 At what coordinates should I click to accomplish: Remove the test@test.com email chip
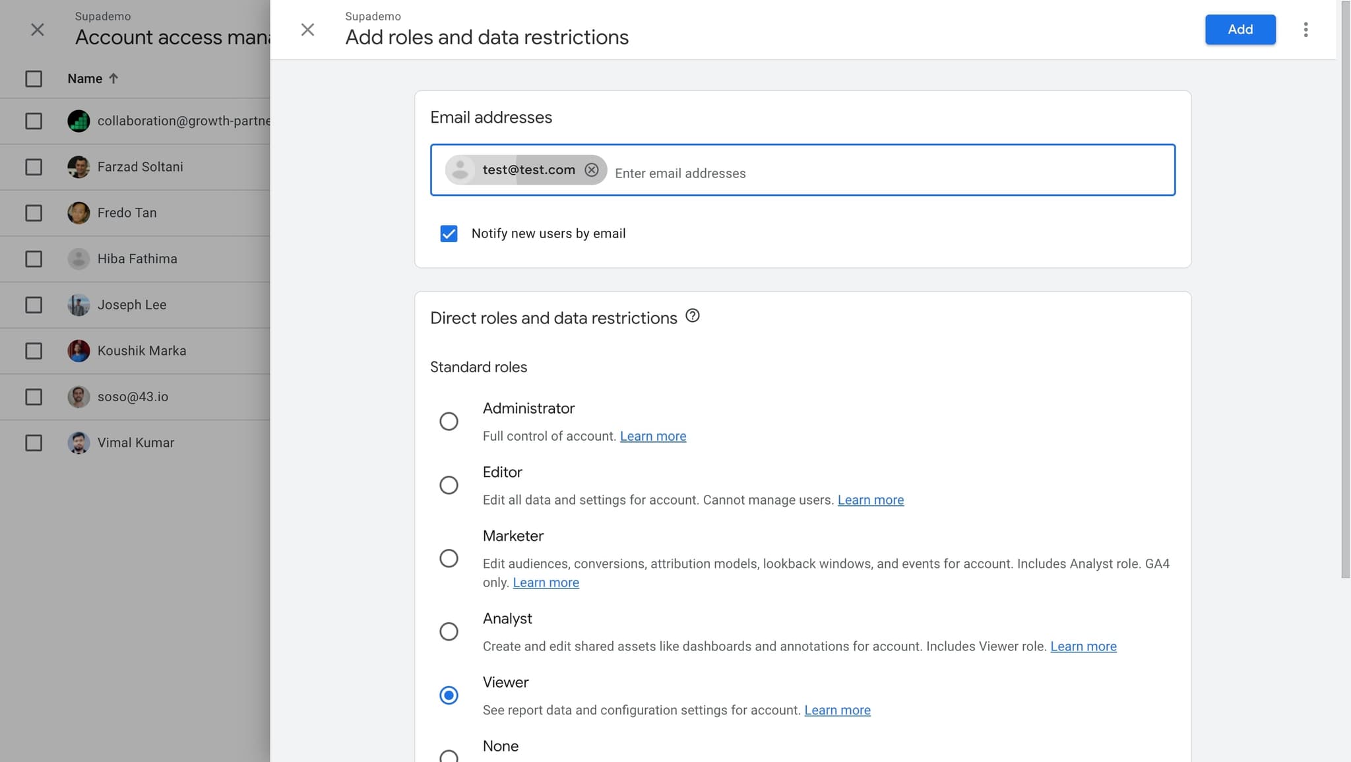point(591,170)
